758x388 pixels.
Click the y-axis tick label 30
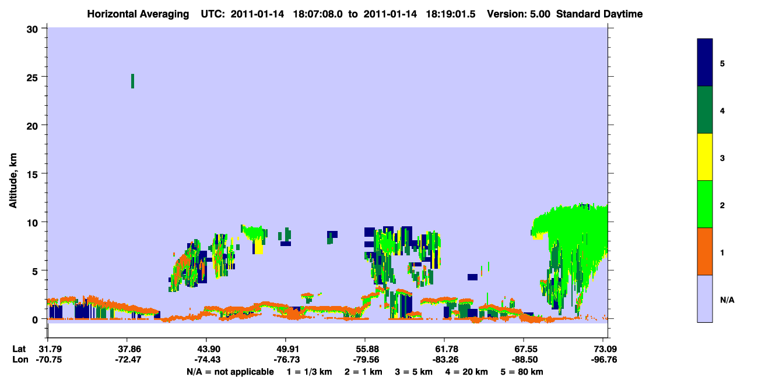[34, 29]
